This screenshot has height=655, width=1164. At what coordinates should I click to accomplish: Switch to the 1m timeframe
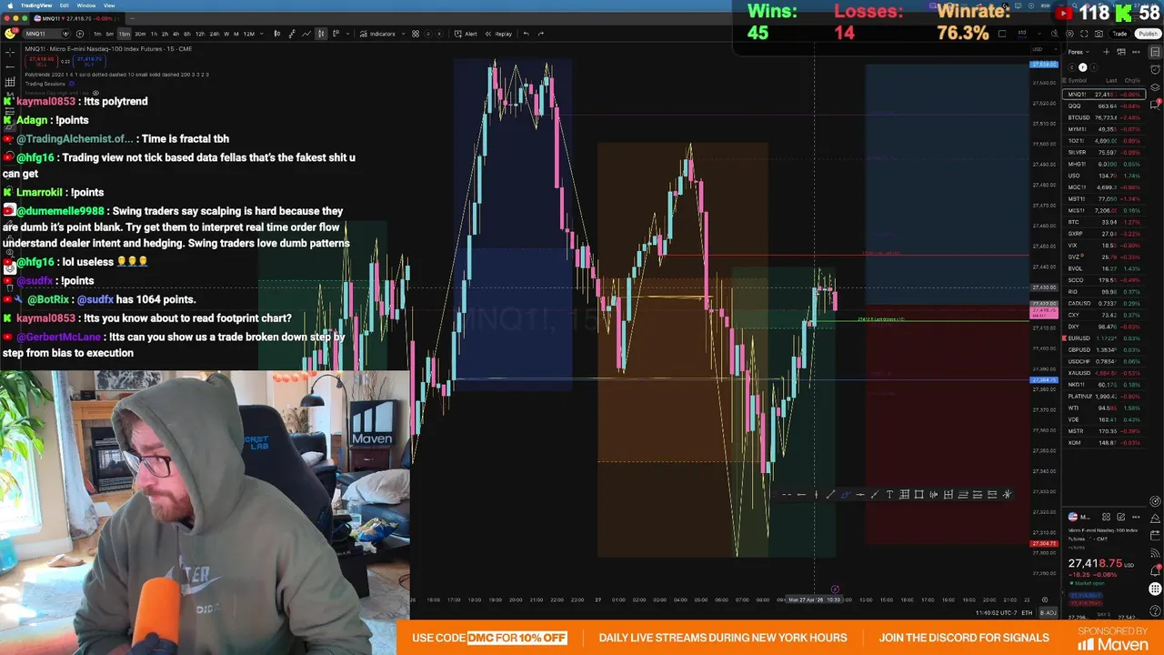pos(97,34)
